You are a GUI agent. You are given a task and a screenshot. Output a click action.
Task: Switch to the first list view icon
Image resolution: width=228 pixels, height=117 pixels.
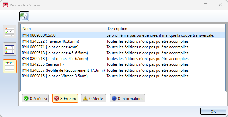[x=10, y=32]
